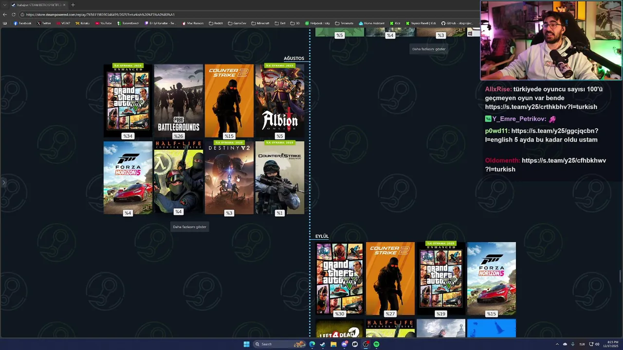
Task: Open AllxRise's s.team link in chat
Action: 541,107
